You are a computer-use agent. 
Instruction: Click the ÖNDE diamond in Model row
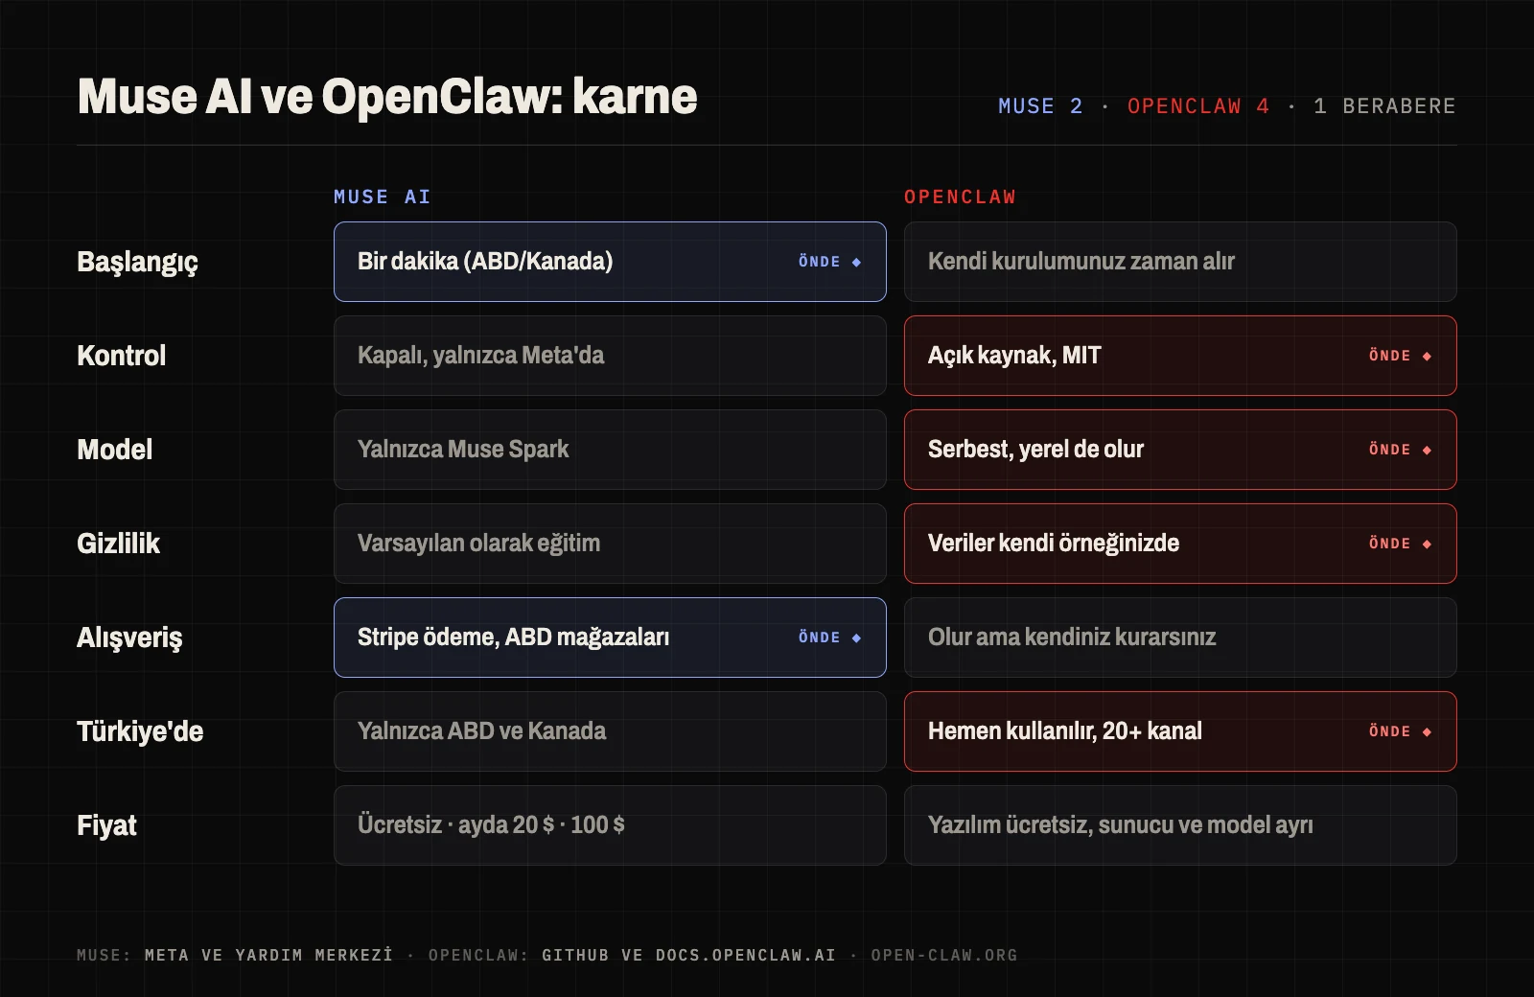(1427, 450)
